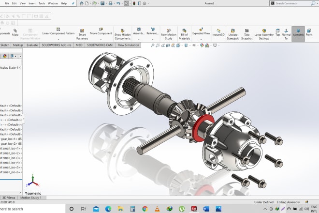Start a New Motion Study

pyautogui.click(x=169, y=34)
